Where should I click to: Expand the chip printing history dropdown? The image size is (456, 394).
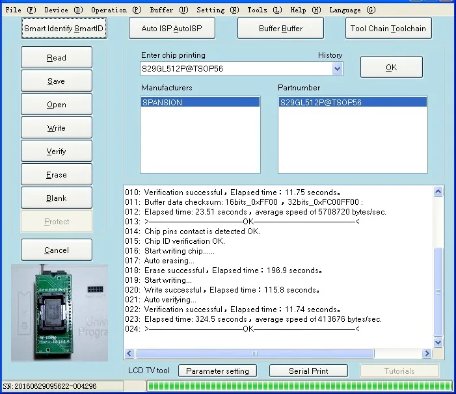(x=337, y=68)
